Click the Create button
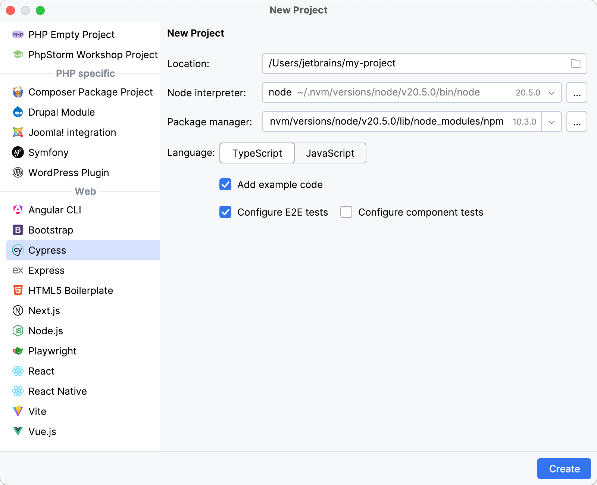This screenshot has height=485, width=597. pyautogui.click(x=564, y=469)
